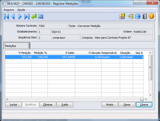
Task: Click the Ordem field 416903.89
Action: click(x=143, y=32)
